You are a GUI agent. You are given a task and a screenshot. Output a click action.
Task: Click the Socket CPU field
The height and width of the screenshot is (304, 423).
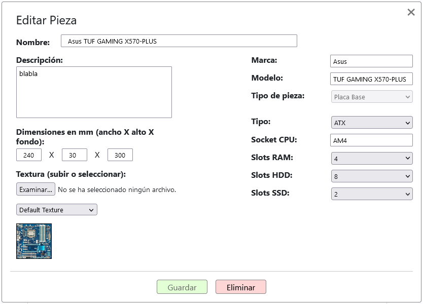[x=371, y=140]
